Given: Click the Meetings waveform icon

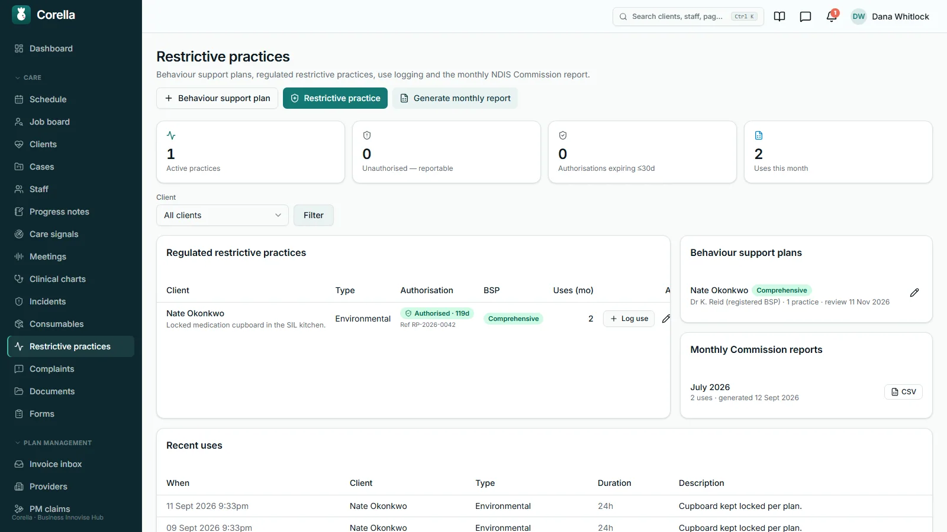Looking at the screenshot, I should pyautogui.click(x=19, y=257).
